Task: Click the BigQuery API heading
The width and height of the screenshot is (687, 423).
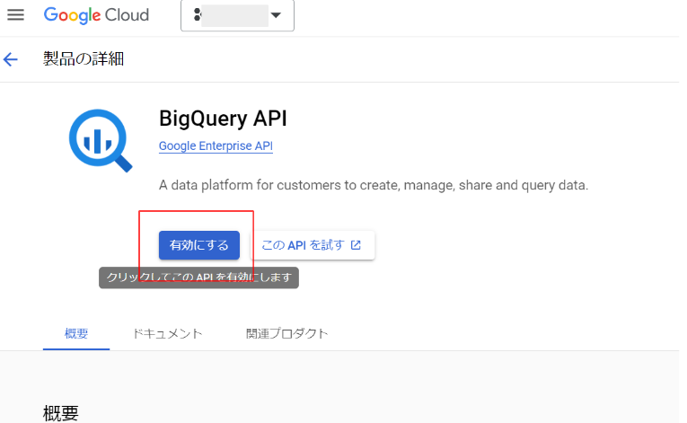Action: (x=223, y=119)
